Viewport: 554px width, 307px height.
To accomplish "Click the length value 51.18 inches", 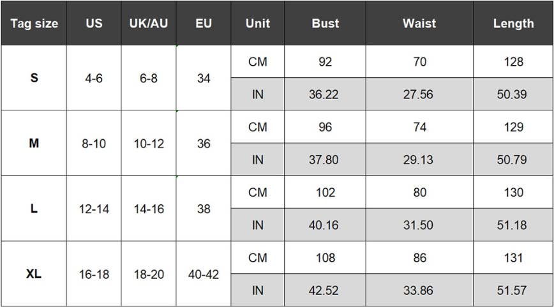I will pos(512,225).
